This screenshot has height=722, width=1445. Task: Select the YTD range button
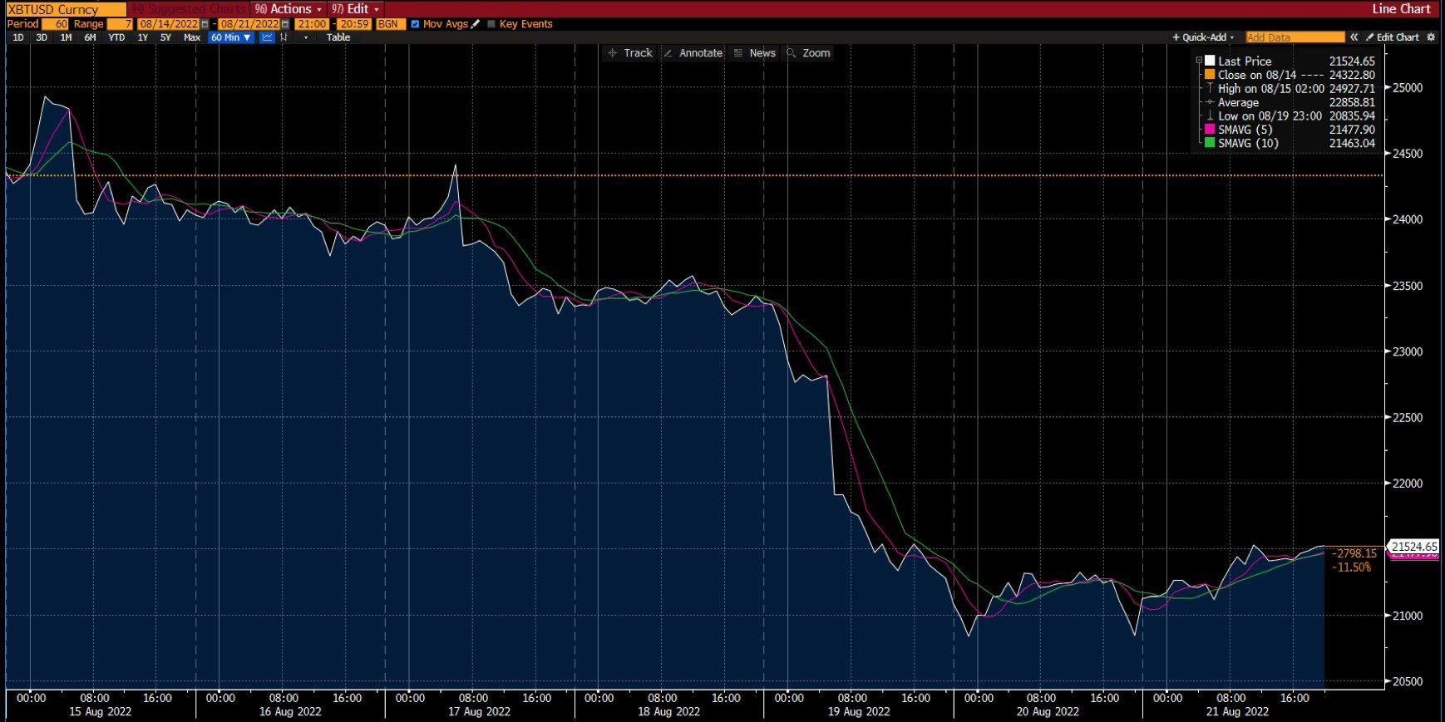(116, 37)
